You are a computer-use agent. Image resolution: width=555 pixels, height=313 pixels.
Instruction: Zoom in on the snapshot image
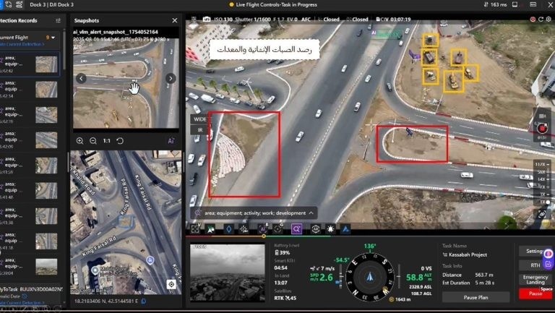[x=79, y=141]
